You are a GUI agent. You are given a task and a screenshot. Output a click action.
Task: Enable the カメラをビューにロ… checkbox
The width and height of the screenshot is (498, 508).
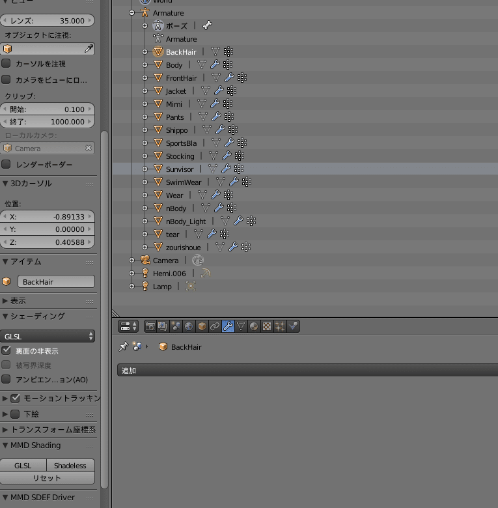(x=6, y=79)
